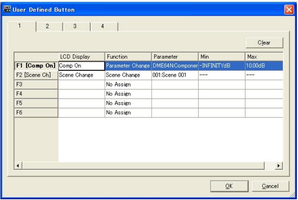Screen dimensions: 298x200
Task: Click the Parameter Change function cell
Action: tap(128, 66)
